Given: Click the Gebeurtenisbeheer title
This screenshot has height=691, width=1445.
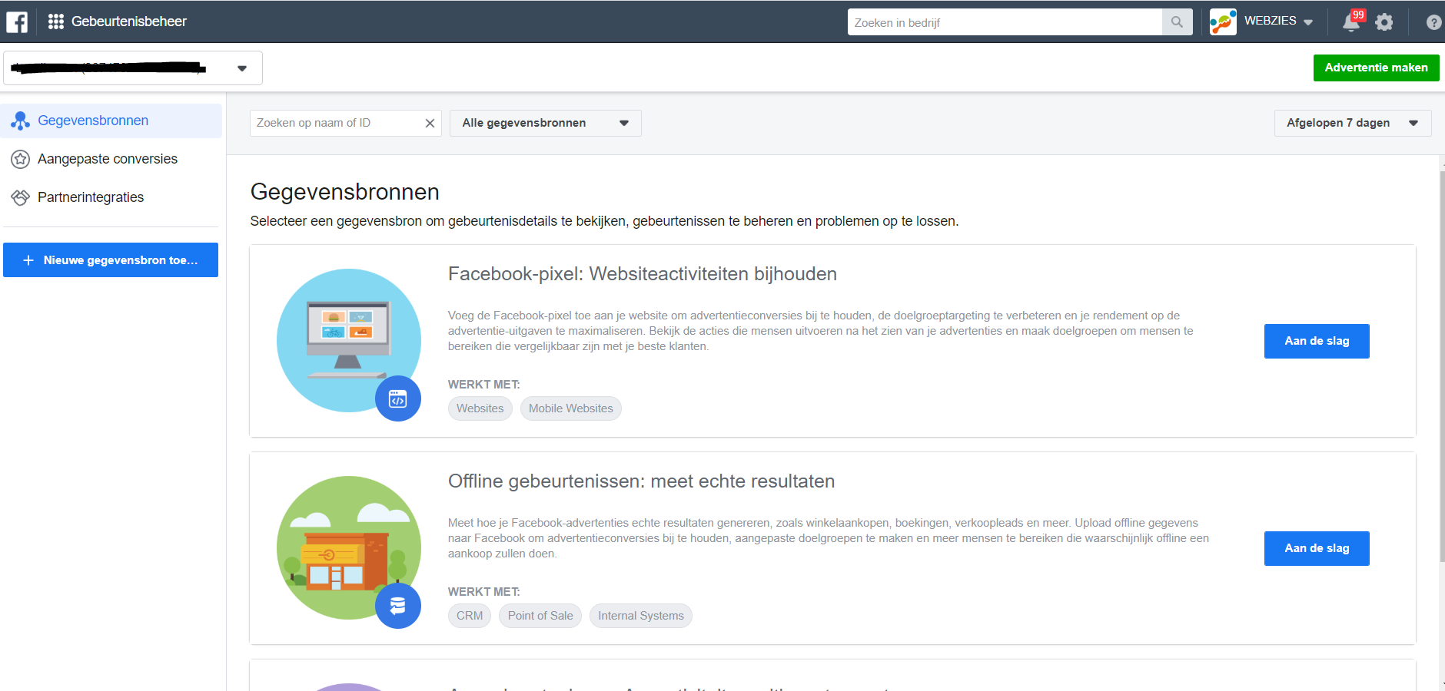Looking at the screenshot, I should pyautogui.click(x=129, y=21).
